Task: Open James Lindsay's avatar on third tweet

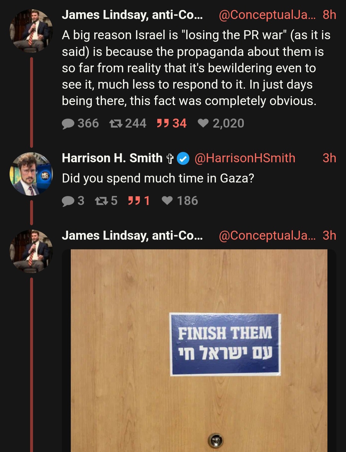Action: [31, 251]
